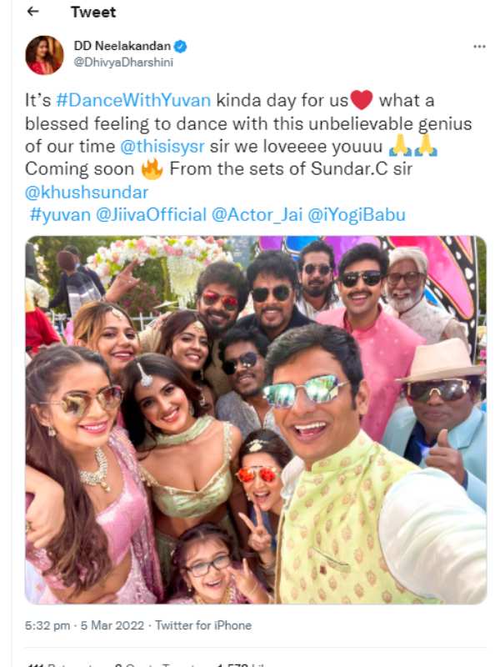The image size is (500, 667).
Task: Click the 5:32 pm timestamp
Action: click(47, 625)
